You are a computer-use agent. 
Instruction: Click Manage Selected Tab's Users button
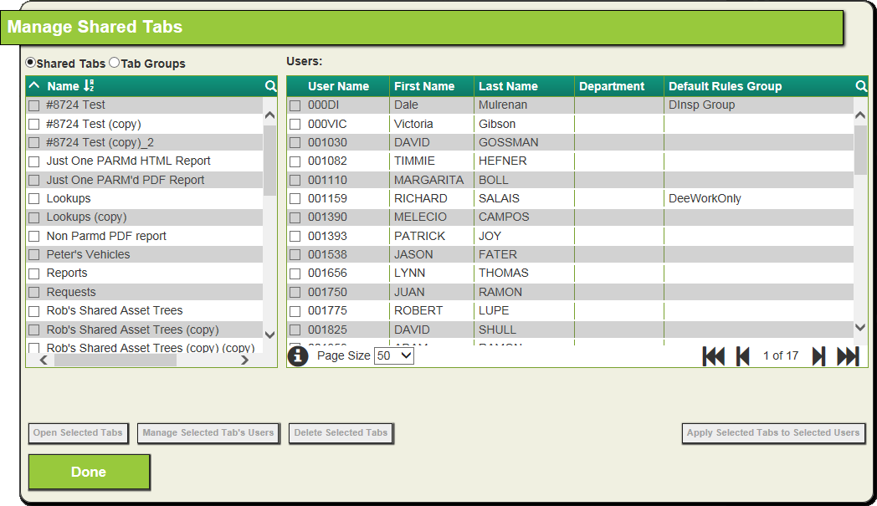click(x=208, y=432)
